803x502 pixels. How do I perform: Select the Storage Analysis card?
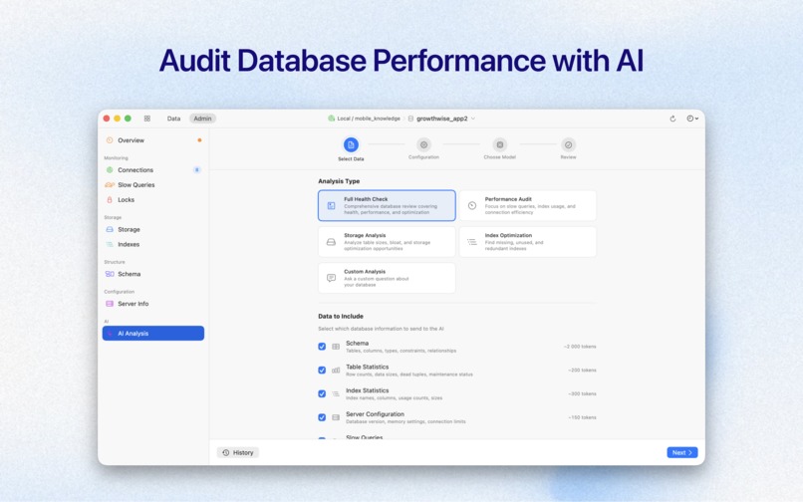(387, 242)
